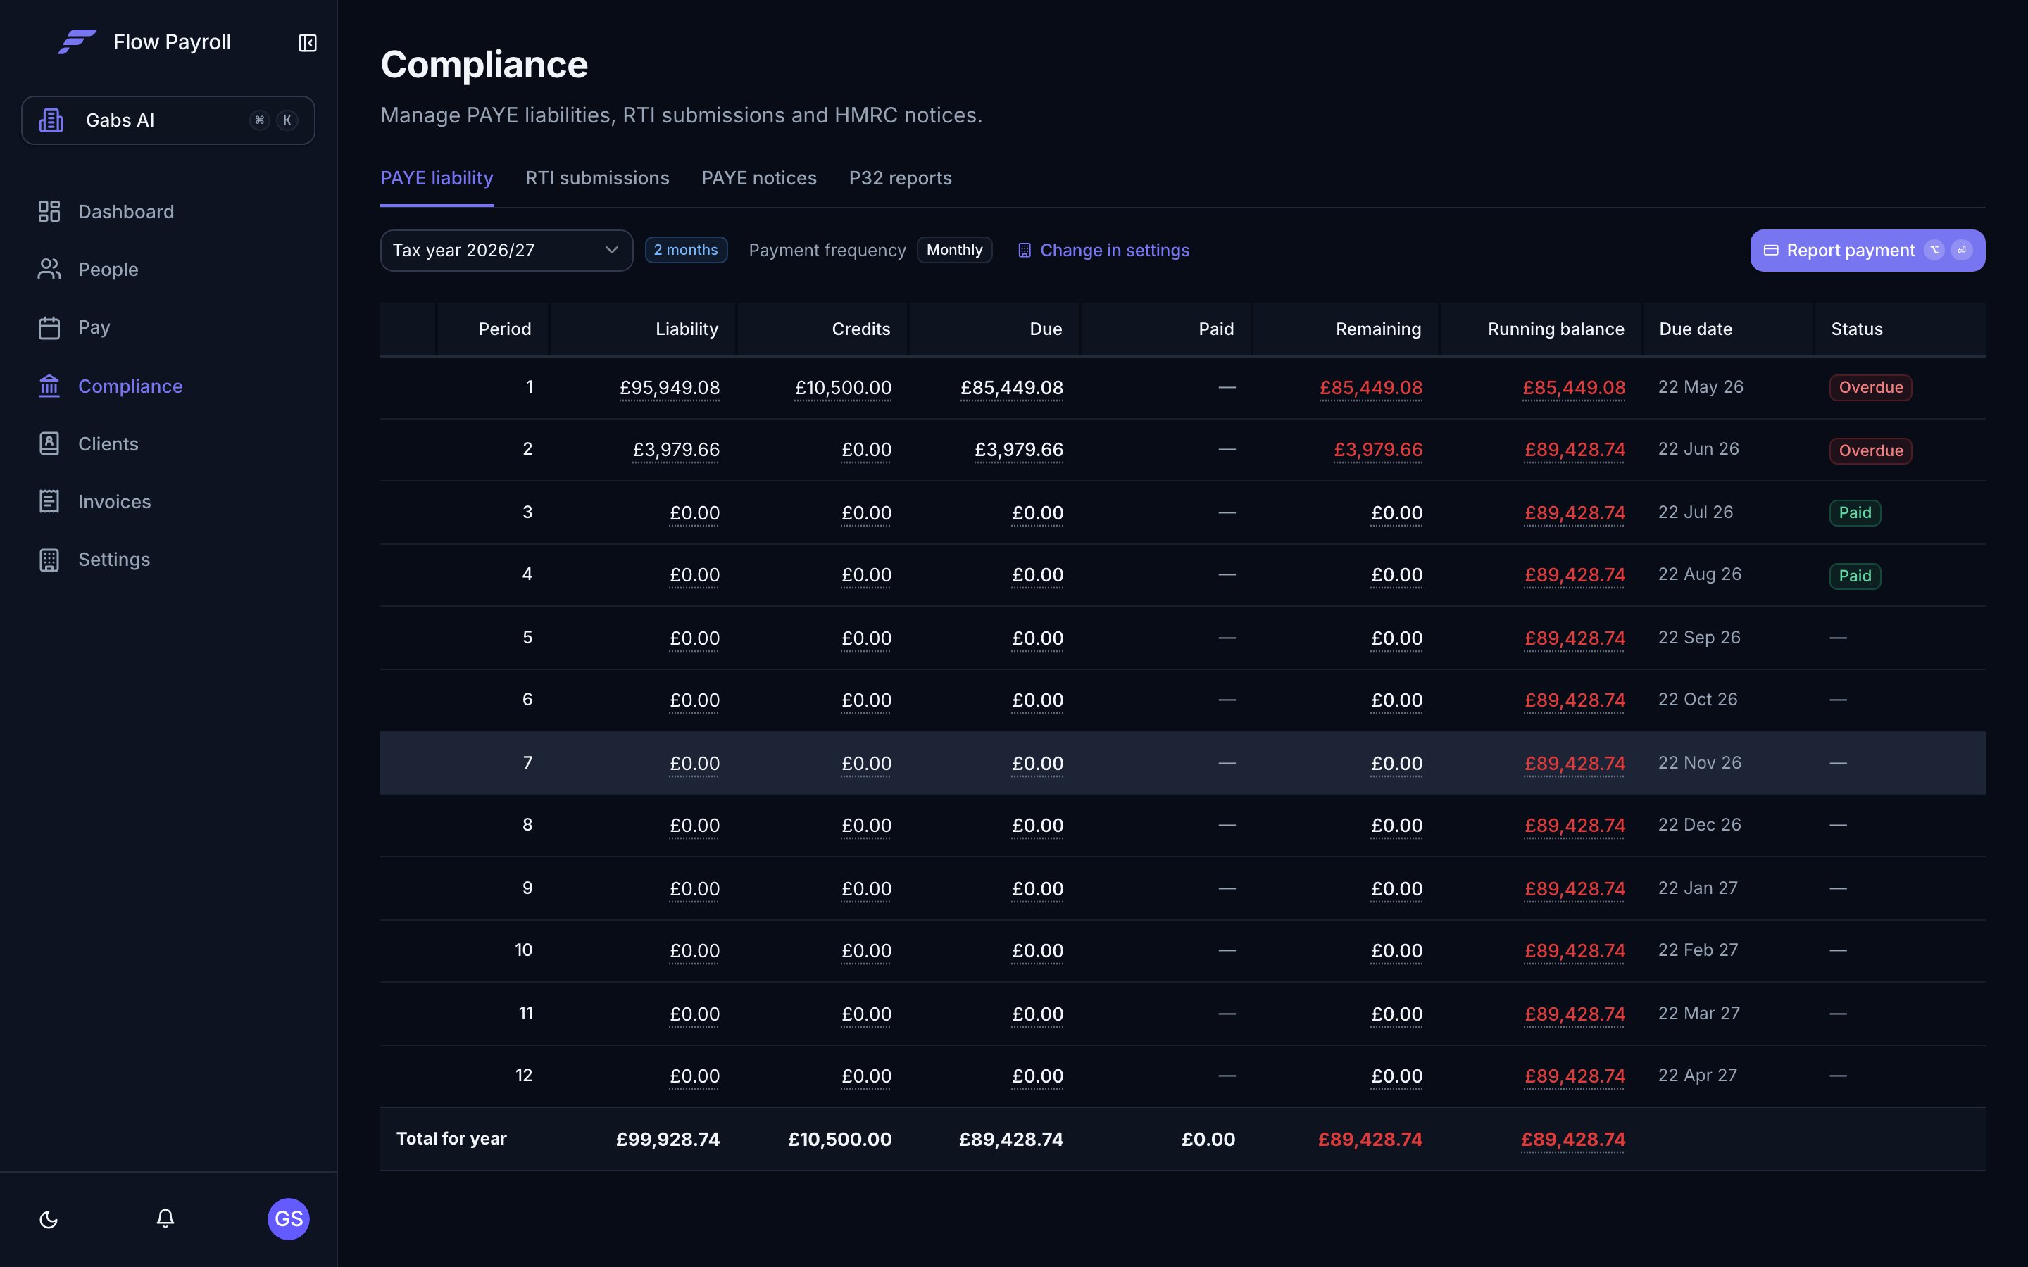Click the People icon in the sidebar
The width and height of the screenshot is (2028, 1267).
49,269
